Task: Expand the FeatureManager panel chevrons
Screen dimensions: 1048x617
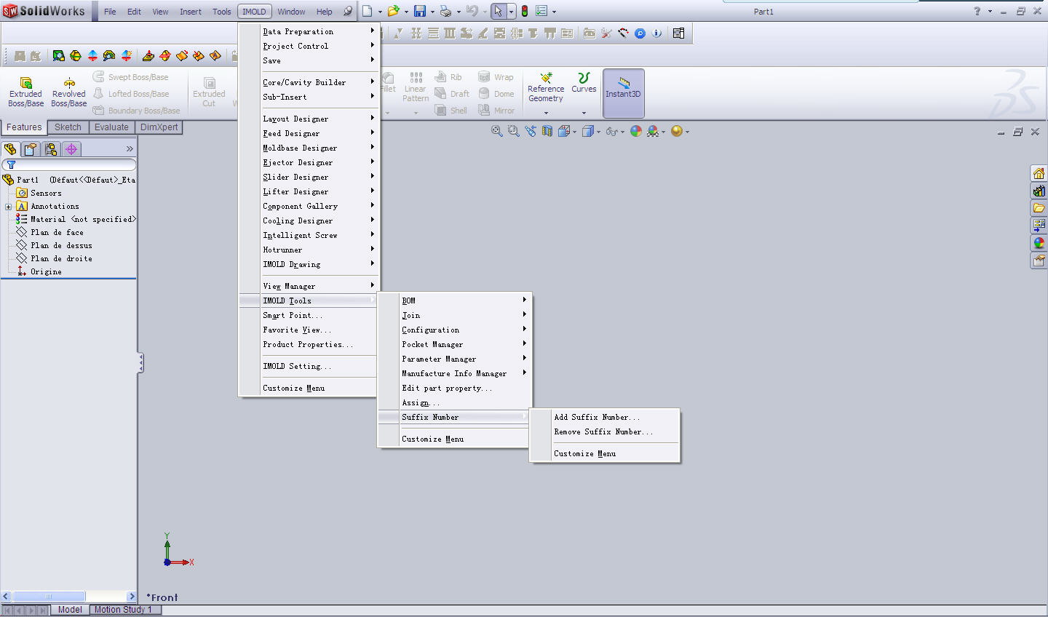Action: tap(130, 148)
